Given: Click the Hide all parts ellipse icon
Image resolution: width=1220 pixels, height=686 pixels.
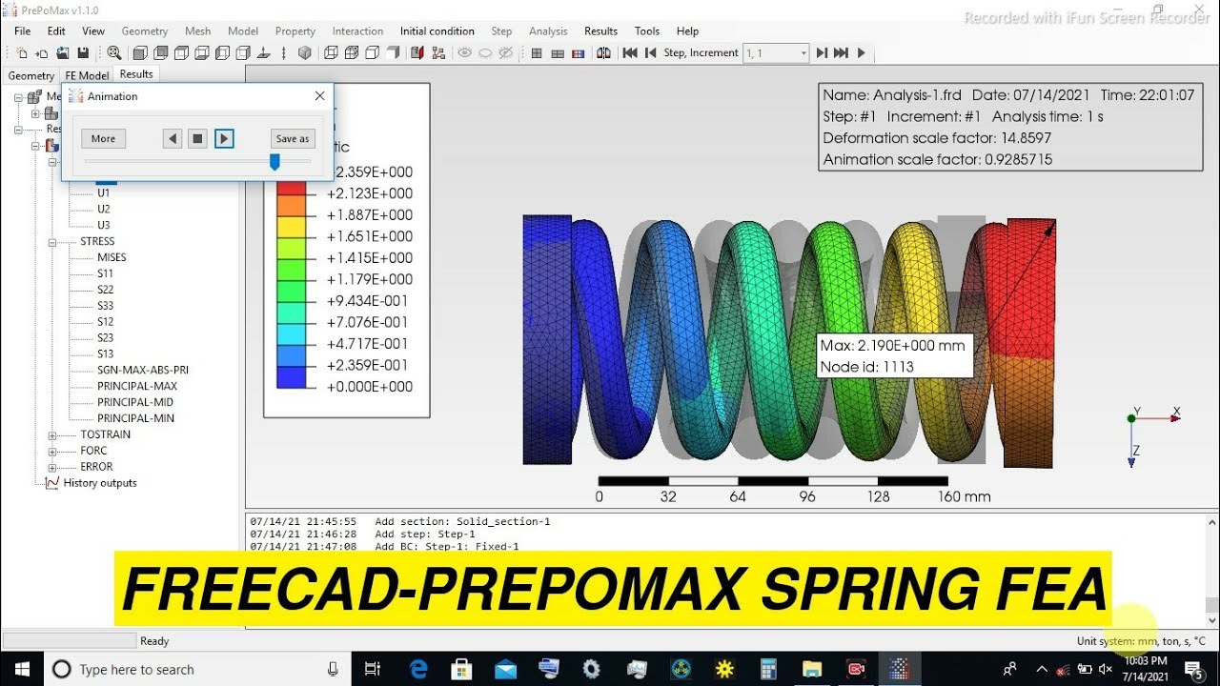Looking at the screenshot, I should (x=485, y=53).
